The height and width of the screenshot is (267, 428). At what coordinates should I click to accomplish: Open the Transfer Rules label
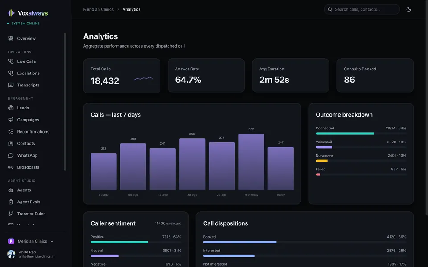[x=31, y=214]
